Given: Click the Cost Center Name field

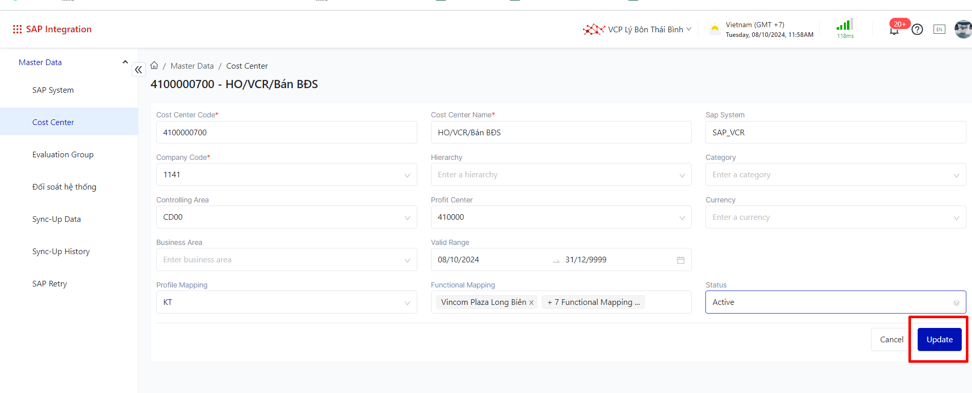Looking at the screenshot, I should click(x=560, y=133).
